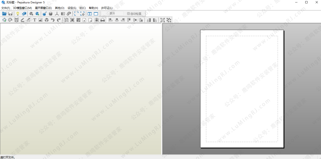Click the blank paper page in layout
Viewport: 321px width, 159px height.
[x=242, y=89]
